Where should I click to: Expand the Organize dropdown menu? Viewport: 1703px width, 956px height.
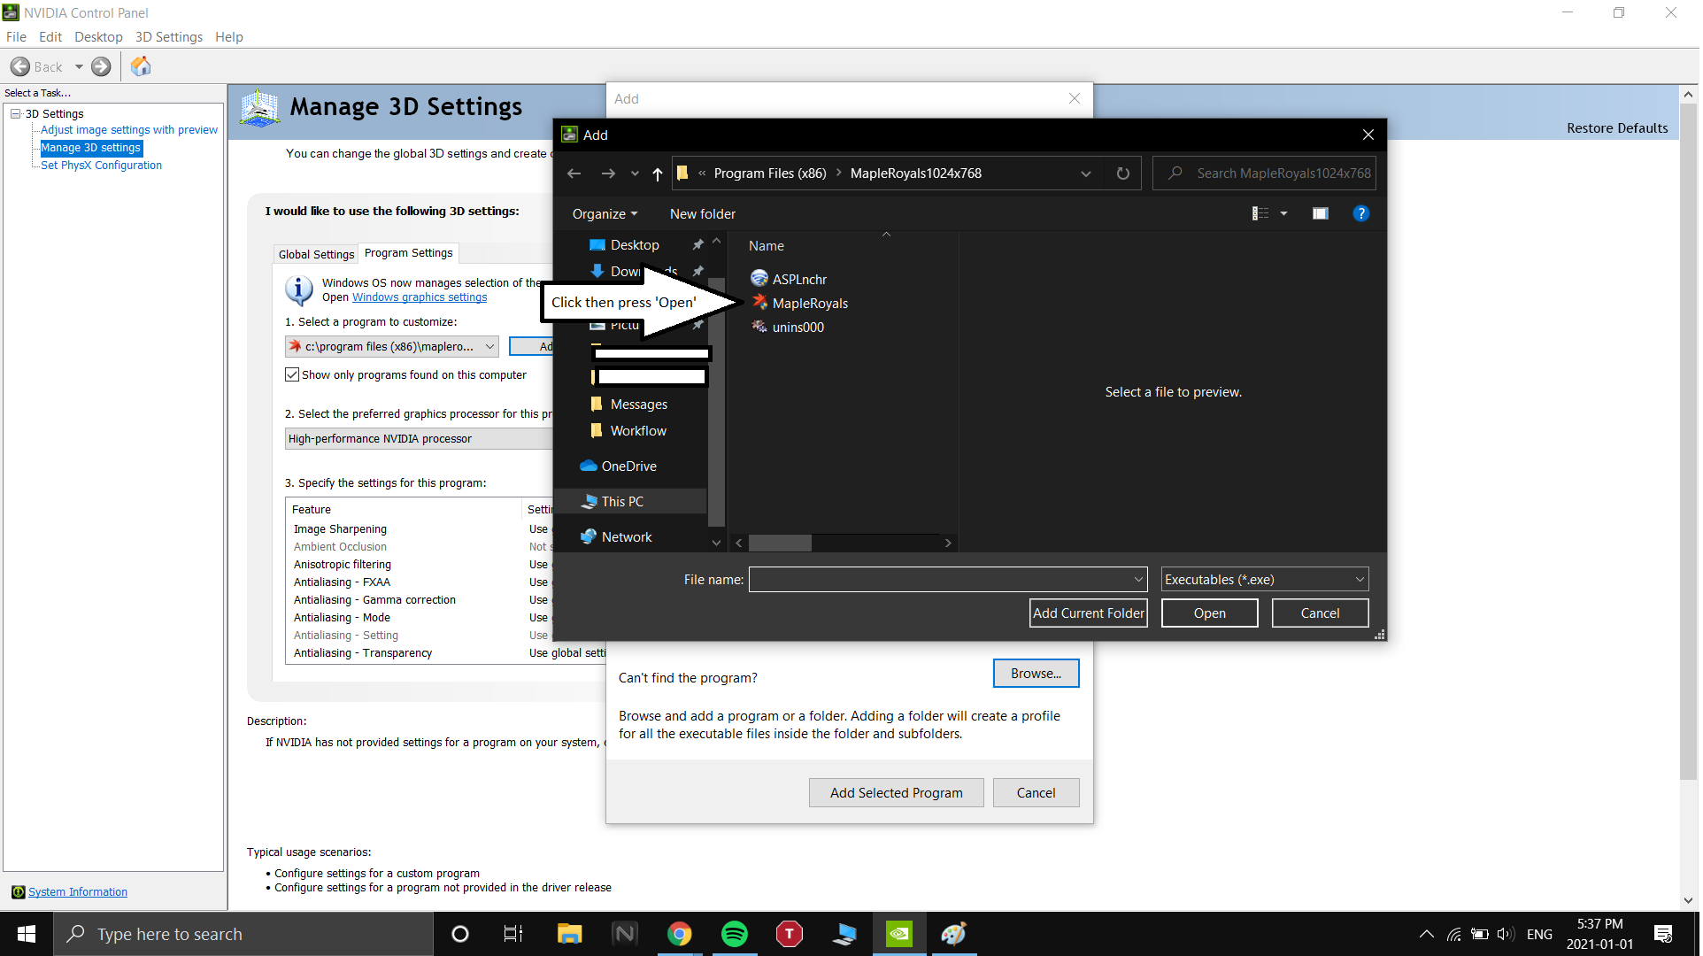605,214
